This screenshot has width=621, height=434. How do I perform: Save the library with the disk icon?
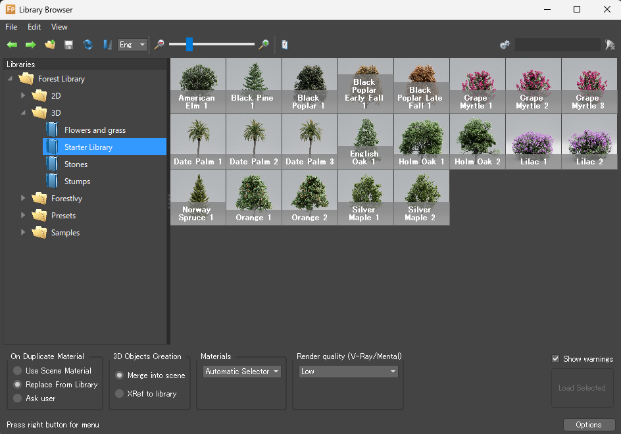68,44
